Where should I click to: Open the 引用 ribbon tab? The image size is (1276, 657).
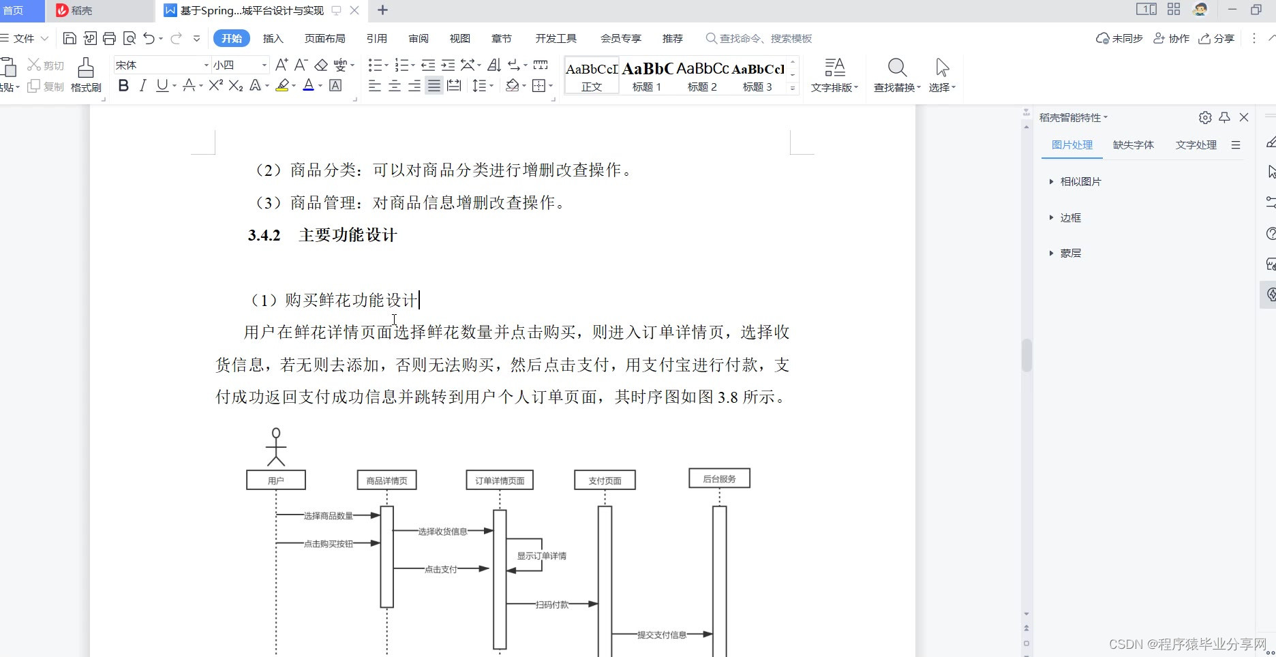(x=376, y=38)
